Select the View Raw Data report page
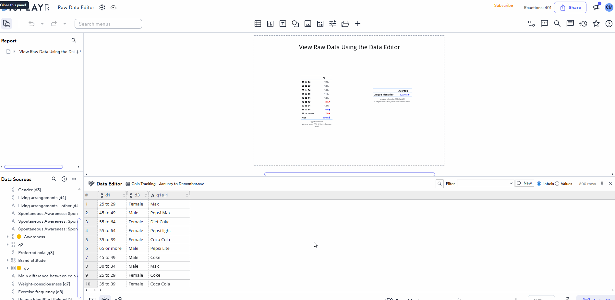Viewport: 615px width, 300px height. click(45, 51)
